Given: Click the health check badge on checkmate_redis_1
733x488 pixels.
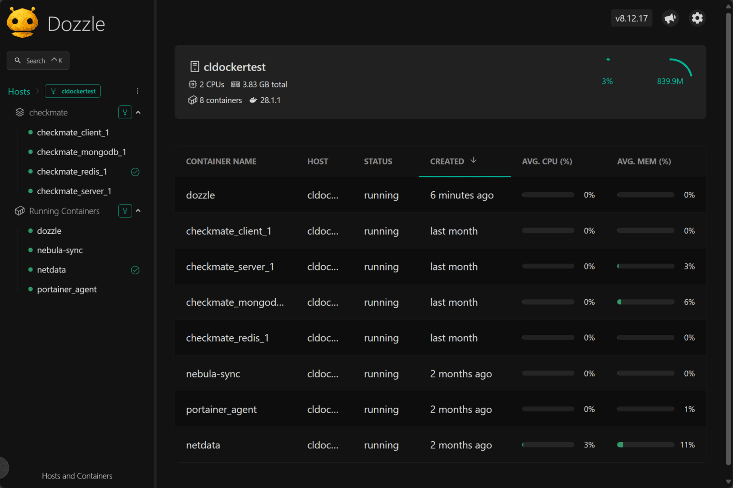Looking at the screenshot, I should coord(135,172).
